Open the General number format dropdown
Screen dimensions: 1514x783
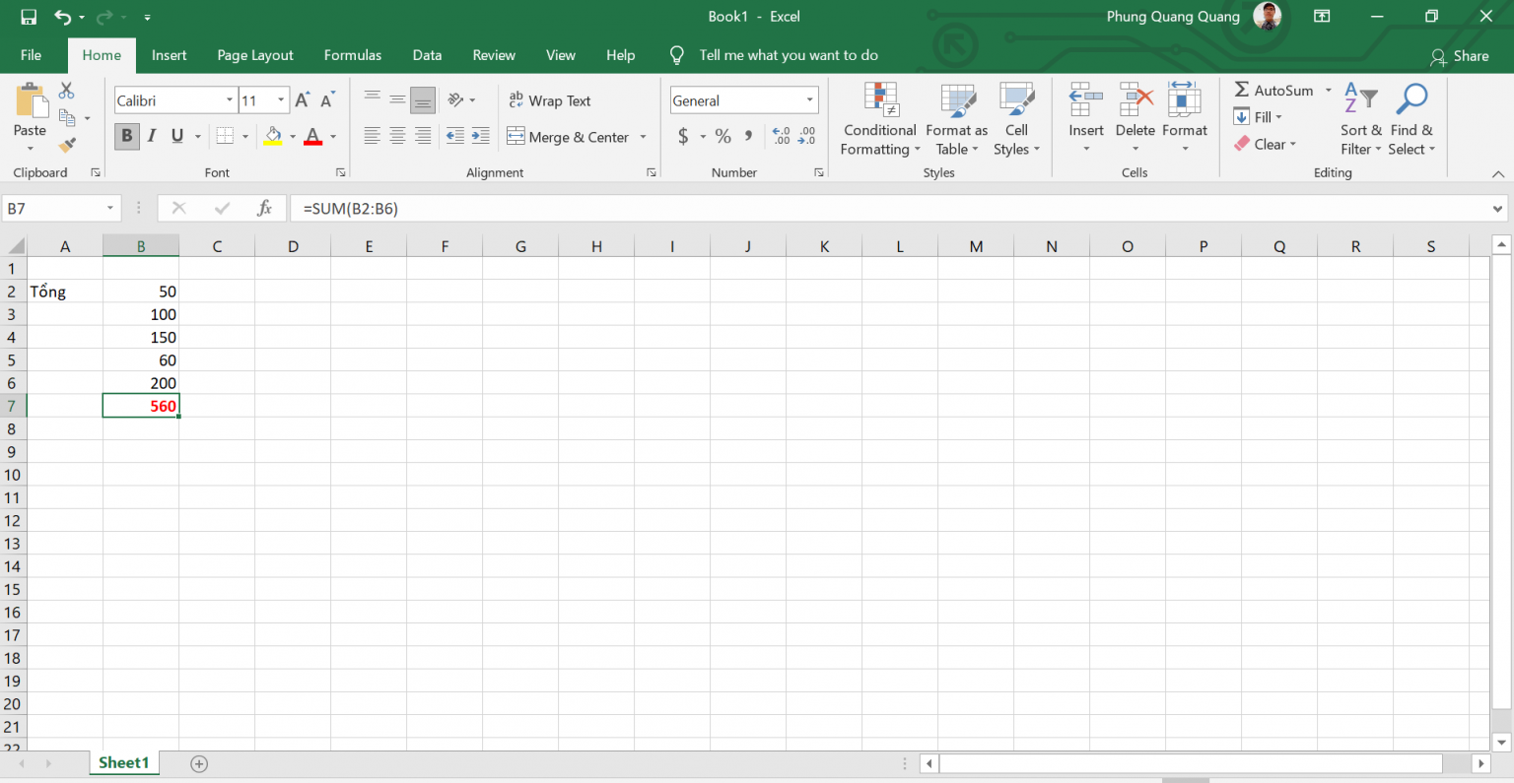[809, 100]
